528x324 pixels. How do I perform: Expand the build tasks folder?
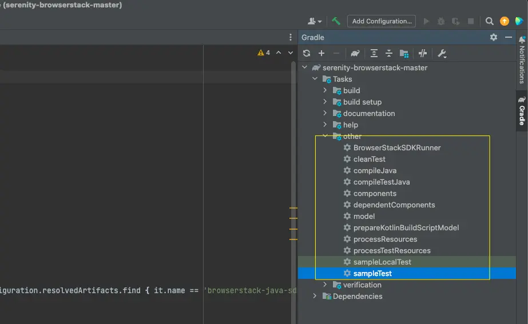[325, 90]
